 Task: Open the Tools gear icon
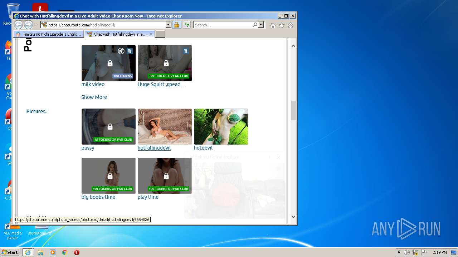(291, 25)
